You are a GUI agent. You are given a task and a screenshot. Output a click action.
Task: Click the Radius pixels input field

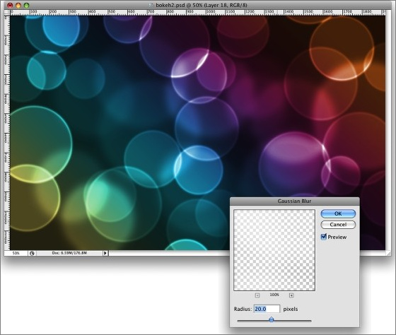coord(267,309)
